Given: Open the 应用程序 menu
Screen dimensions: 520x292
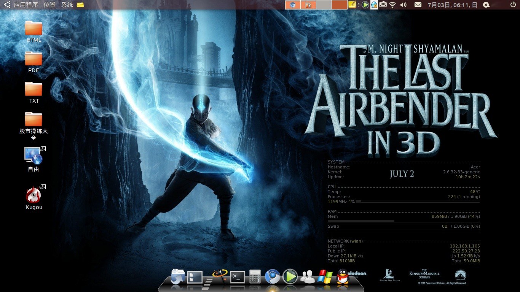Looking at the screenshot, I should point(26,5).
